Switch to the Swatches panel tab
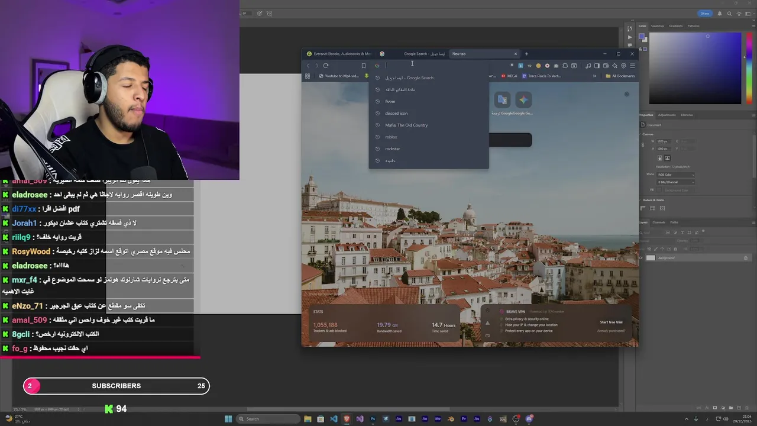757x426 pixels. pos(657,26)
